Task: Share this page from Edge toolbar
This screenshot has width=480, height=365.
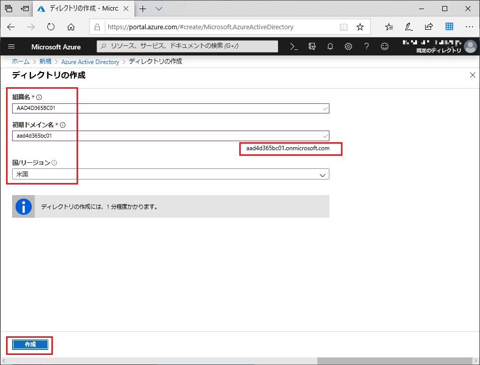Action: [429, 27]
